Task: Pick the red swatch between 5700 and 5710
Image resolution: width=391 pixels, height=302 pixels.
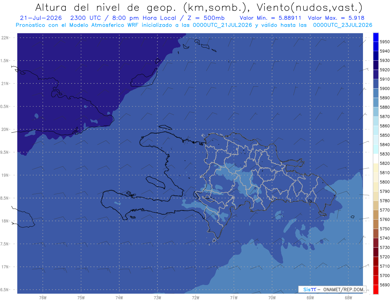Action: (376, 271)
